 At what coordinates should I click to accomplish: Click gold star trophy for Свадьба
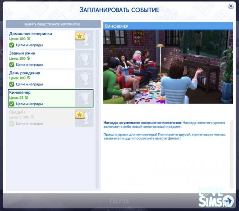tap(84, 118)
